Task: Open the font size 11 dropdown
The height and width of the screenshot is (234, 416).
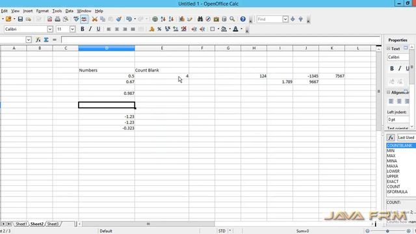Action: pyautogui.click(x=72, y=29)
